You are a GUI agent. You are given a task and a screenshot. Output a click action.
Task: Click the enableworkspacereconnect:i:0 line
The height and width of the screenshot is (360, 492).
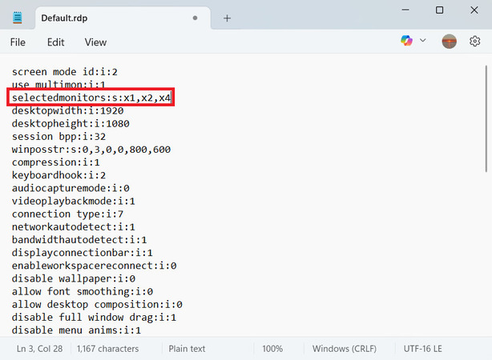click(94, 266)
